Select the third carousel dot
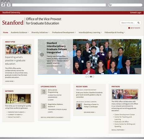The image size is (144, 139). pos(91,77)
